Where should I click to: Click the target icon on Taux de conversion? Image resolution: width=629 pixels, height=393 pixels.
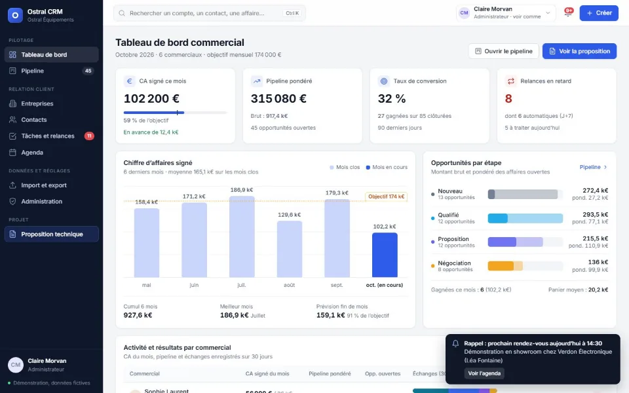(383, 81)
